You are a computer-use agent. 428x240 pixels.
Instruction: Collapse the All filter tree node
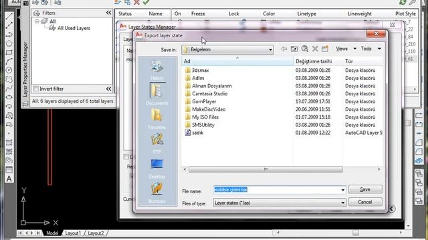pos(37,21)
